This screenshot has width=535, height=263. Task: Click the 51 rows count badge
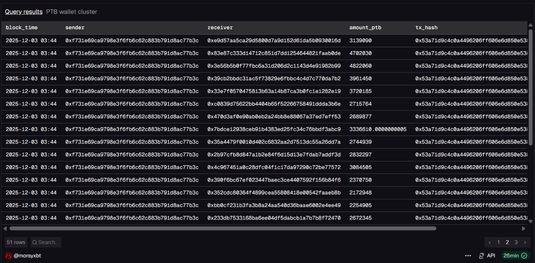tap(16, 242)
